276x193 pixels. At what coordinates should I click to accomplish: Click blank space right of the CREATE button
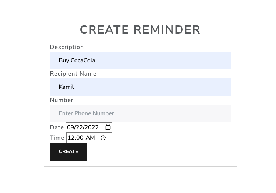(x=158, y=152)
